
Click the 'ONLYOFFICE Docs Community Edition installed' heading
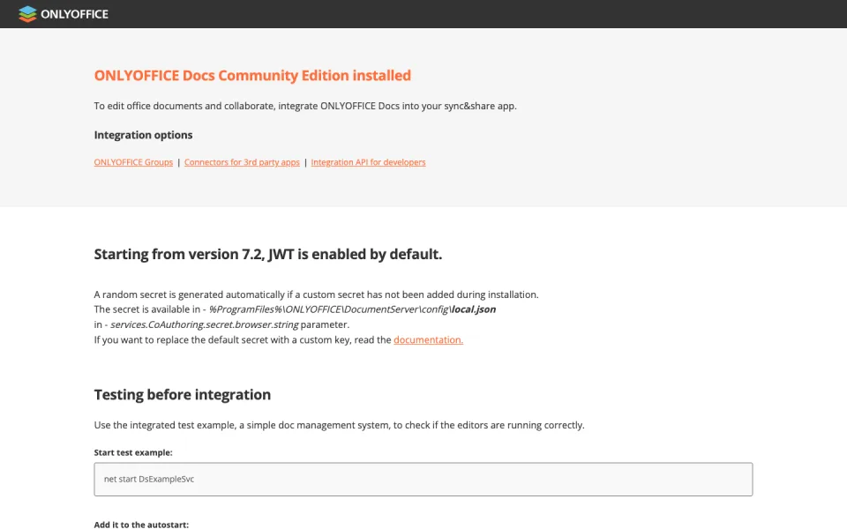pos(252,75)
